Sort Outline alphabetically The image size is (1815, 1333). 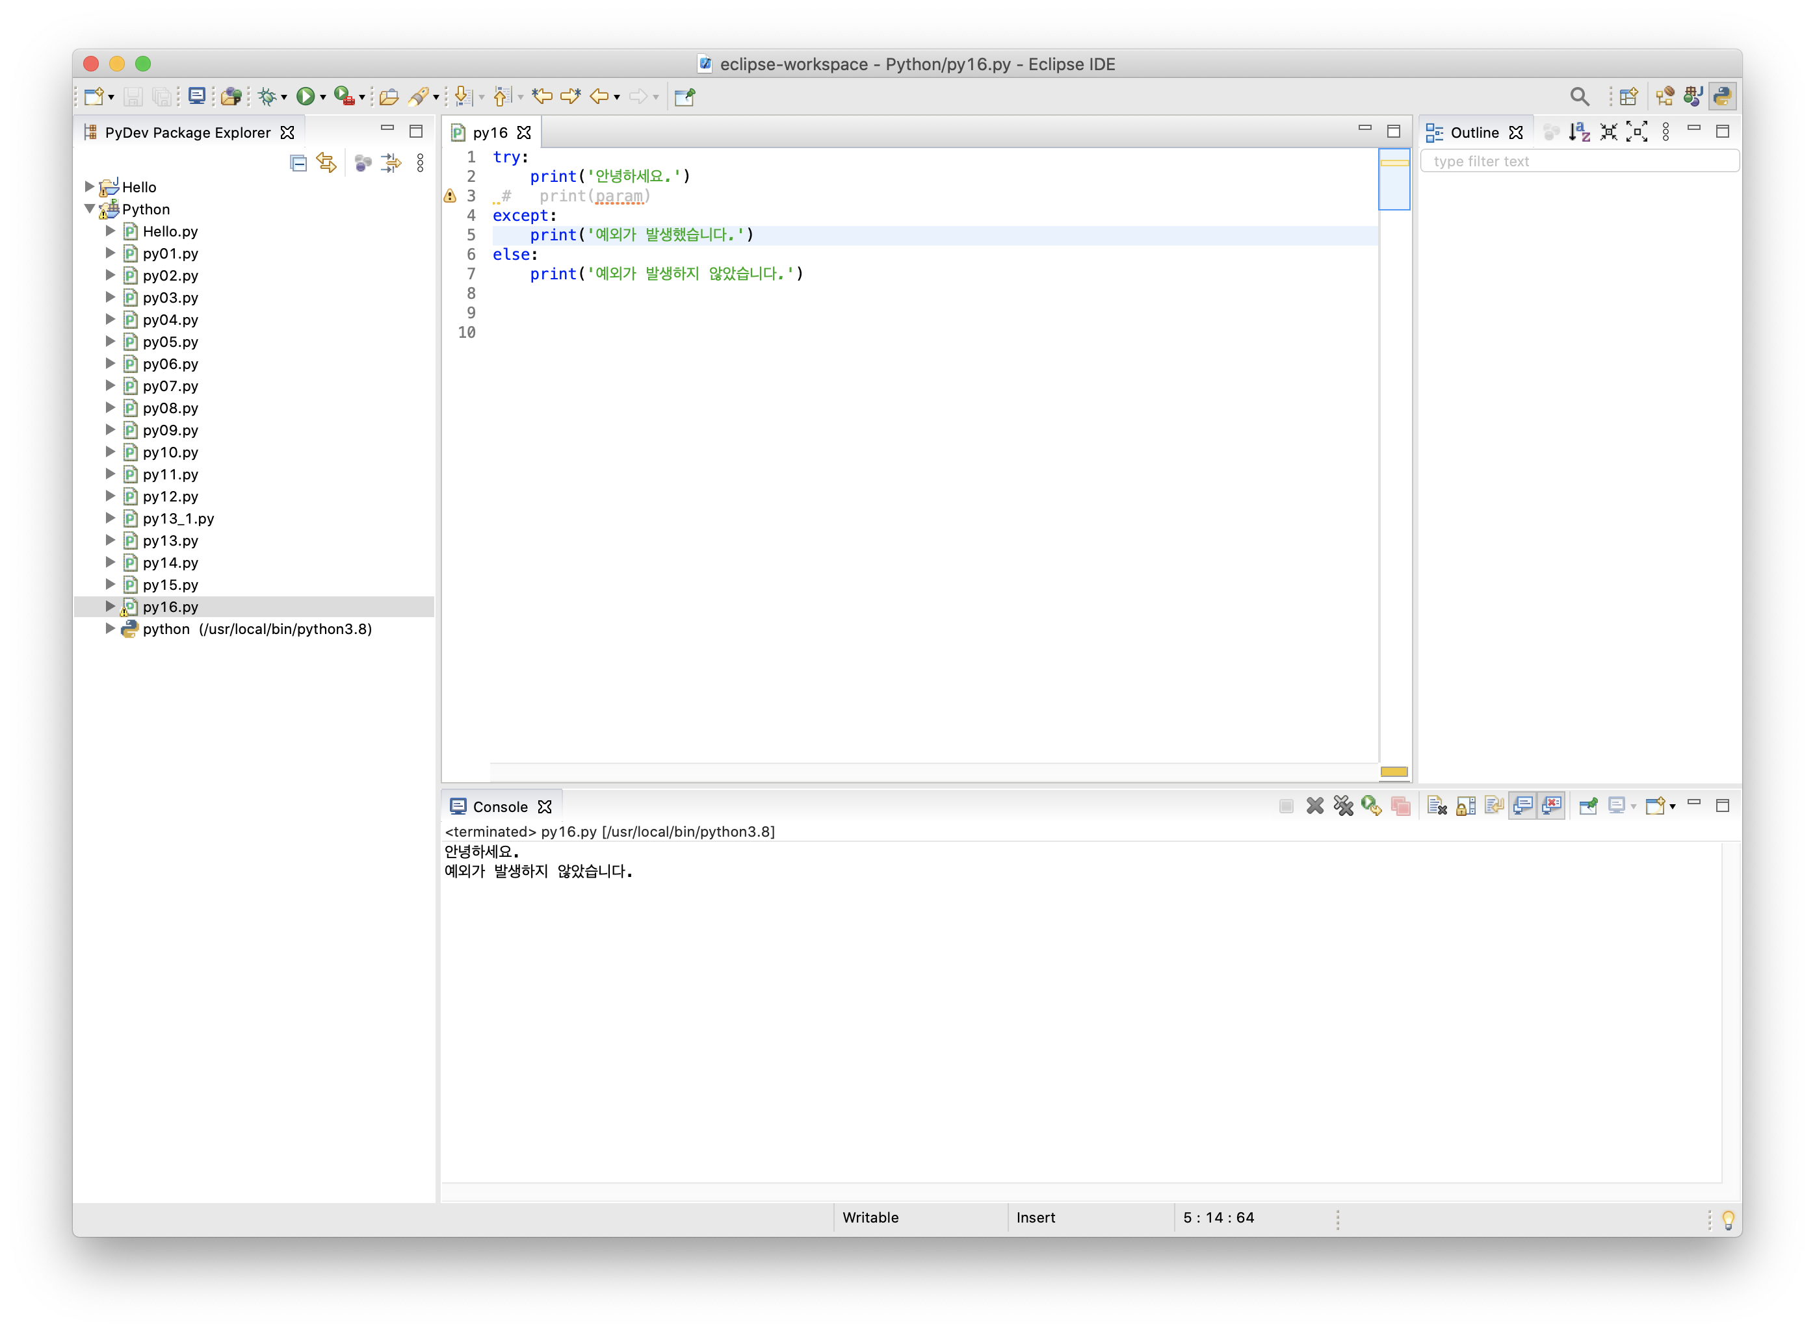click(x=1579, y=133)
